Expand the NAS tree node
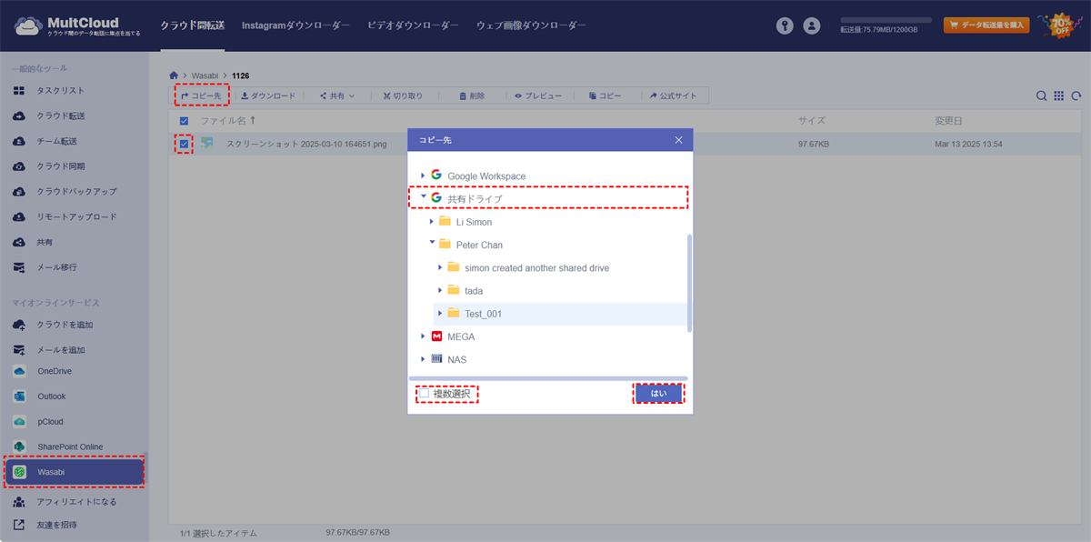The image size is (1091, 542). pos(423,359)
